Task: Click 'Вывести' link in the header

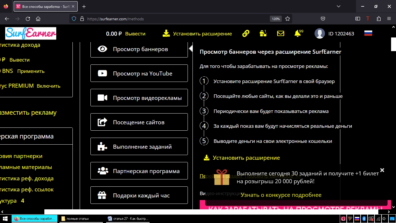Action: tap(135, 34)
